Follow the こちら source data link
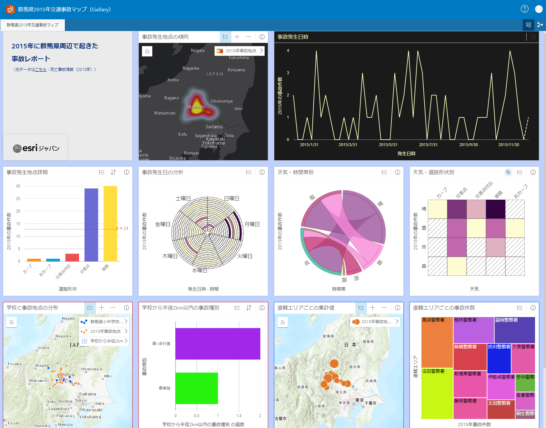 pyautogui.click(x=41, y=69)
